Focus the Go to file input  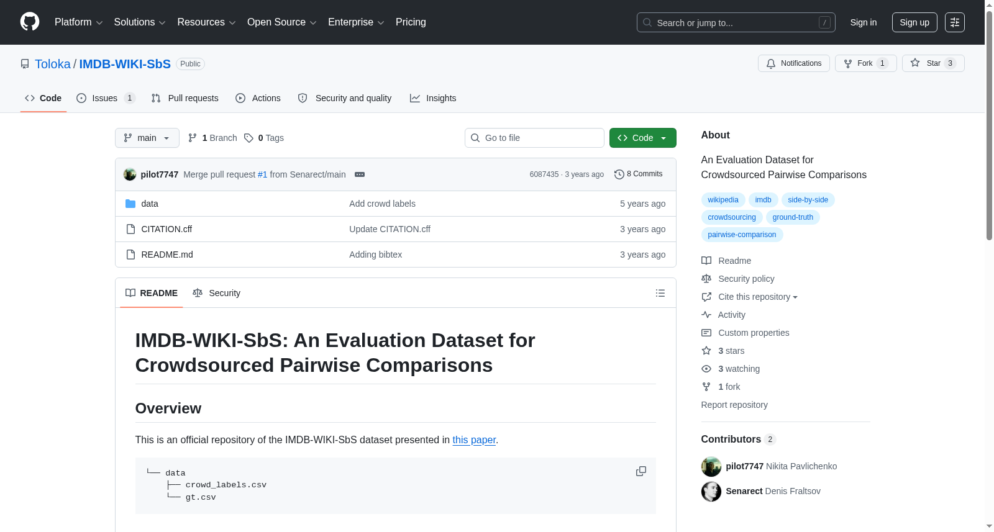[534, 138]
